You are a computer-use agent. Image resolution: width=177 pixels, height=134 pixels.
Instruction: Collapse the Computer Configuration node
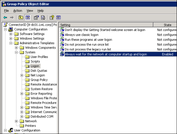(5, 30)
